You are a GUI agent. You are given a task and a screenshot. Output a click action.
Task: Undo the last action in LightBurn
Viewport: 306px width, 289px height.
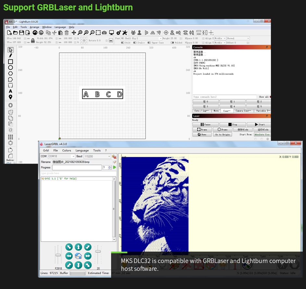(35, 33)
